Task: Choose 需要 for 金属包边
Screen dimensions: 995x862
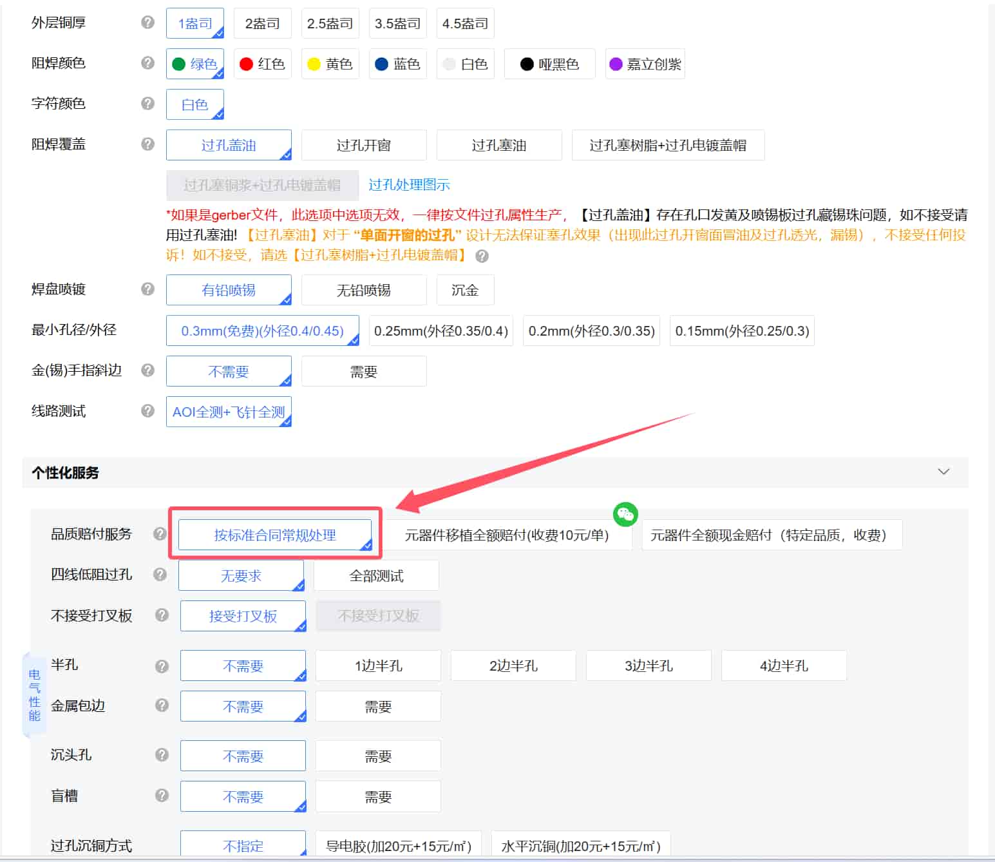Action: pyautogui.click(x=378, y=706)
